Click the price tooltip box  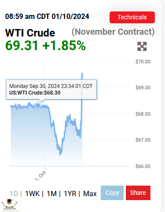coord(51,89)
